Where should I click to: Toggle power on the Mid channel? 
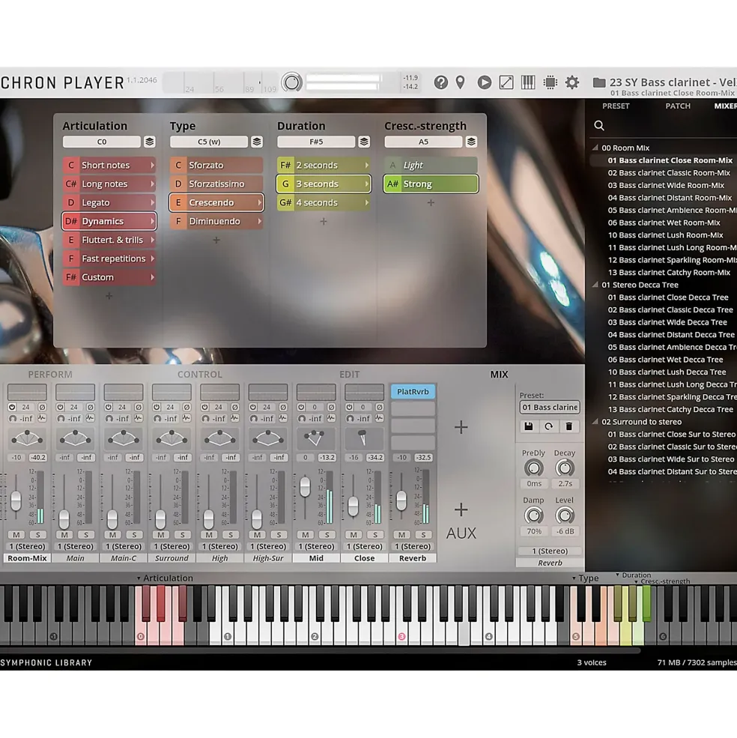[301, 407]
